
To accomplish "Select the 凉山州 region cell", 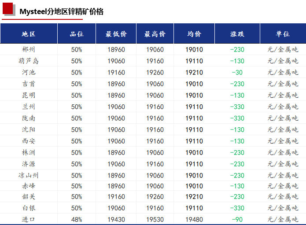I will [29, 175].
